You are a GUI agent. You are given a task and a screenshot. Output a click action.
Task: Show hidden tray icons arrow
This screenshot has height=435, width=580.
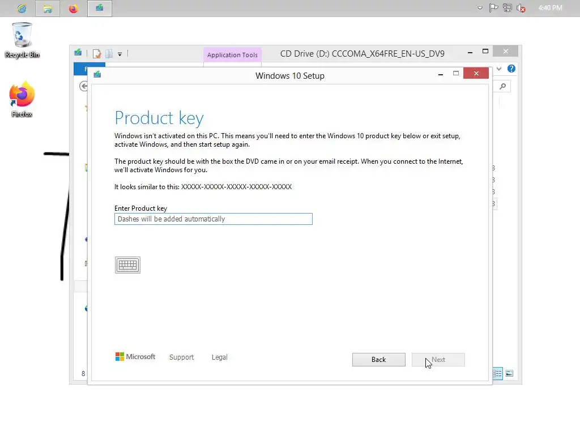pos(480,8)
